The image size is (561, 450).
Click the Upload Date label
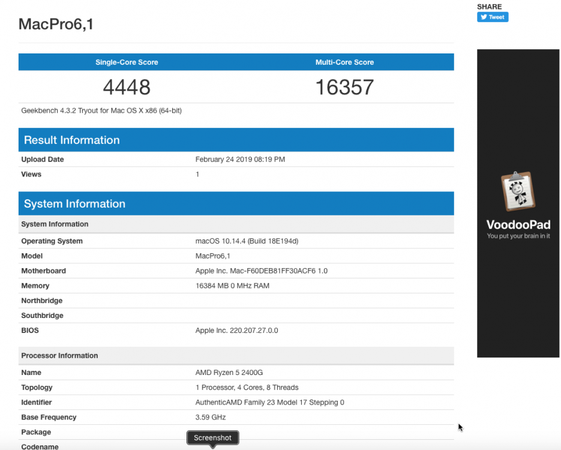click(43, 159)
